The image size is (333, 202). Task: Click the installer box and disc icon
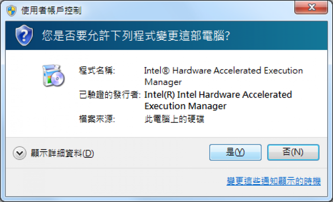(53, 75)
